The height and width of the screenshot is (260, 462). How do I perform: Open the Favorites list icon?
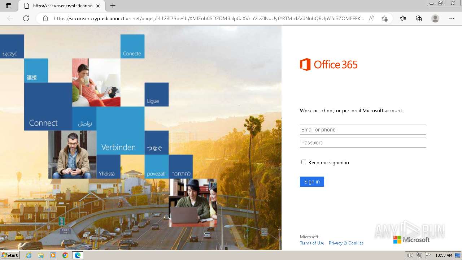tap(403, 18)
